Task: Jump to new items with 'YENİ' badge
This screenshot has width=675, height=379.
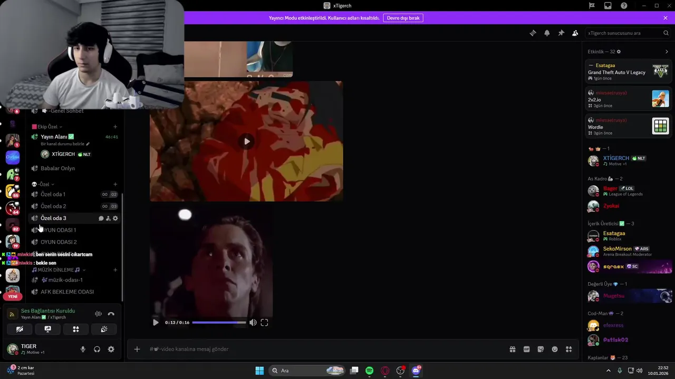Action: coord(13,296)
